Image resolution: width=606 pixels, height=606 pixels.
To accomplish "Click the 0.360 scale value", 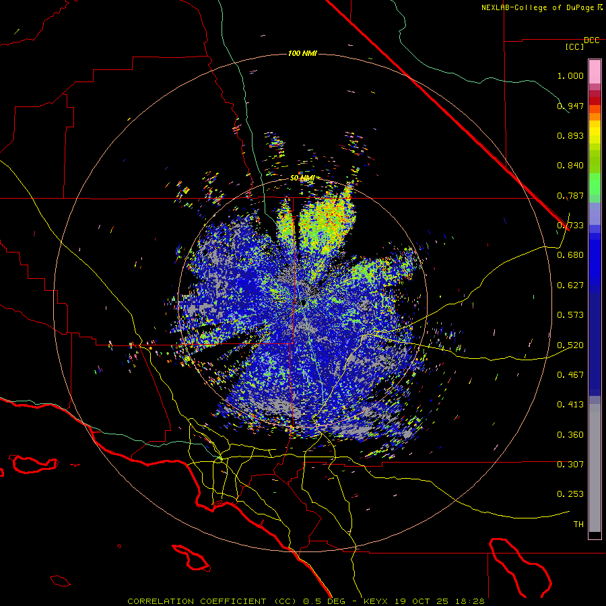I will [x=570, y=435].
